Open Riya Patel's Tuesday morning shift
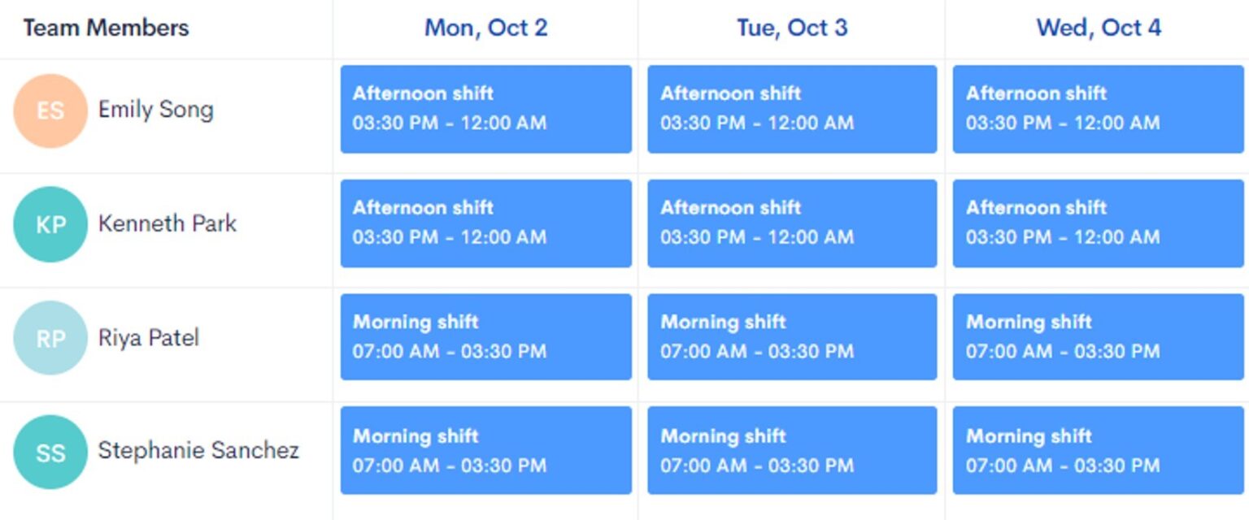 click(791, 337)
